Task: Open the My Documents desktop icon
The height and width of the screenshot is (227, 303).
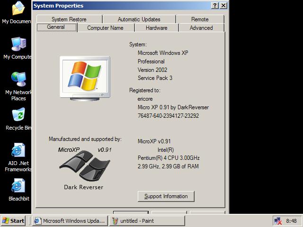Action: click(18, 12)
